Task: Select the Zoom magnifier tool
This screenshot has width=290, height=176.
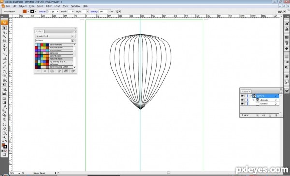Action: pyautogui.click(x=4, y=138)
